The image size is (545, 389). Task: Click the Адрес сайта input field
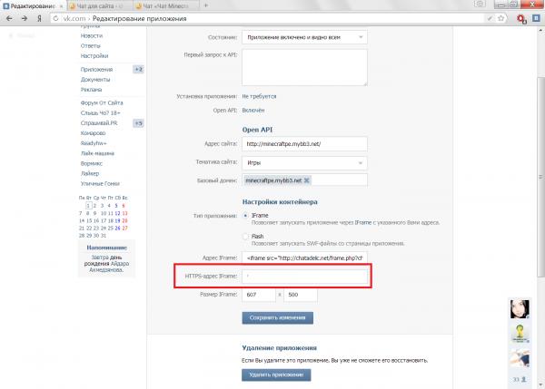click(303, 144)
